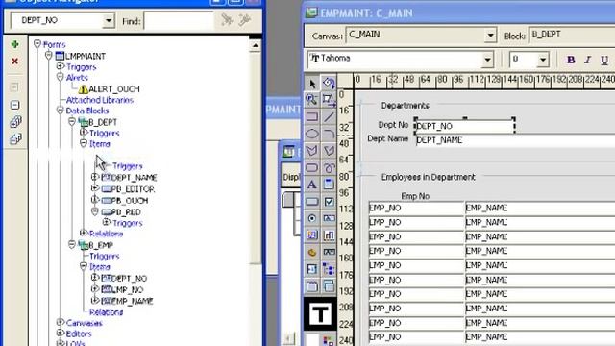The height and width of the screenshot is (346, 615).
Task: Select the Push Button item tool
Action: coord(312,202)
